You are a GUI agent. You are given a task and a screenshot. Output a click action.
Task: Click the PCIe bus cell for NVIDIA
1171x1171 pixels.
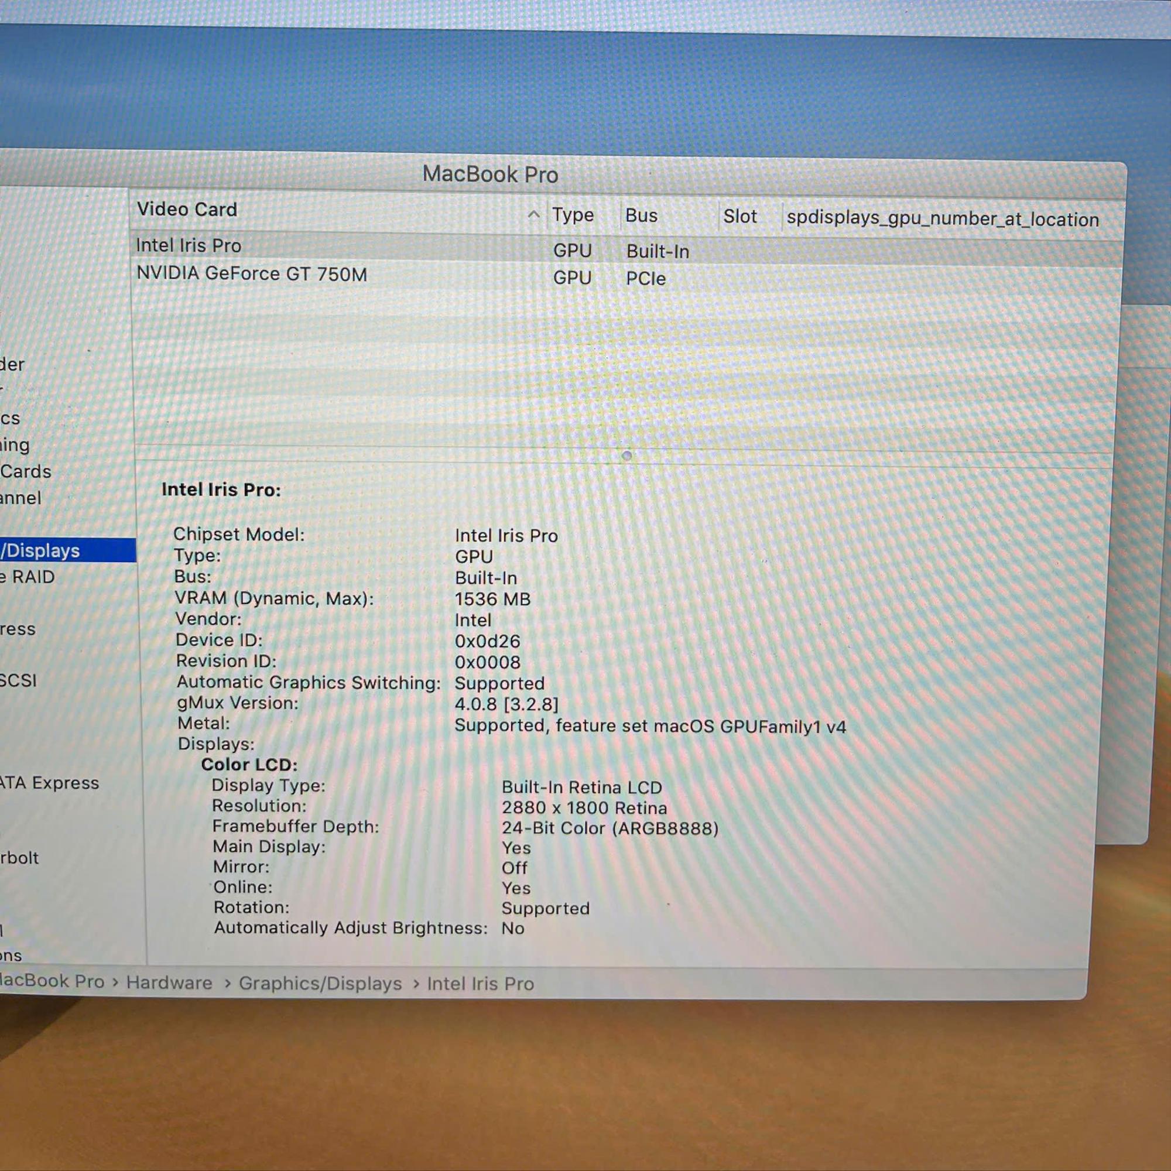pyautogui.click(x=645, y=279)
